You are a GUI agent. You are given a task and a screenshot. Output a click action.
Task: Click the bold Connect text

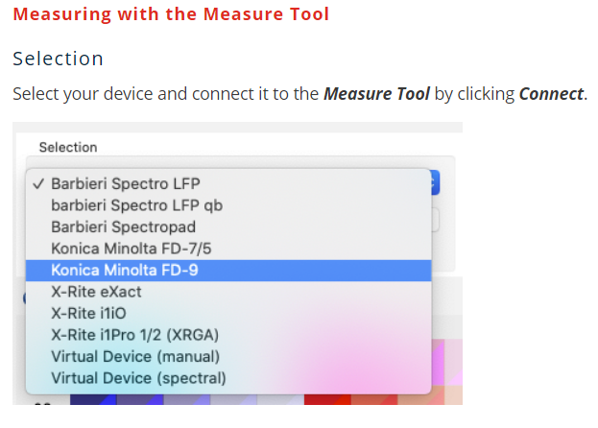(x=550, y=94)
